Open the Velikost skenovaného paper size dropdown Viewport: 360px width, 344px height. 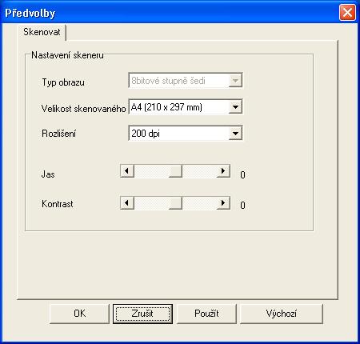click(186, 107)
